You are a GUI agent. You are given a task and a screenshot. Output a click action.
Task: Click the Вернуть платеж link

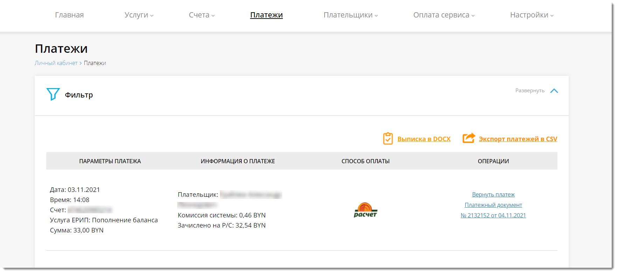[493, 194]
